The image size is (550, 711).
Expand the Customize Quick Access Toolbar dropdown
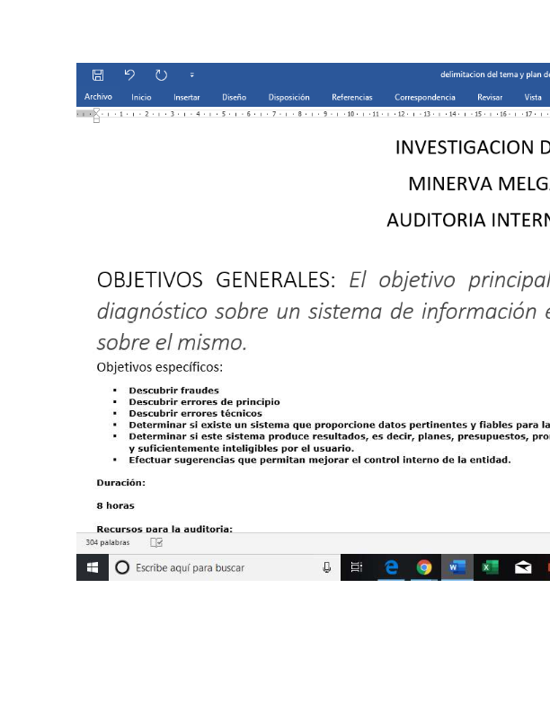pos(191,75)
